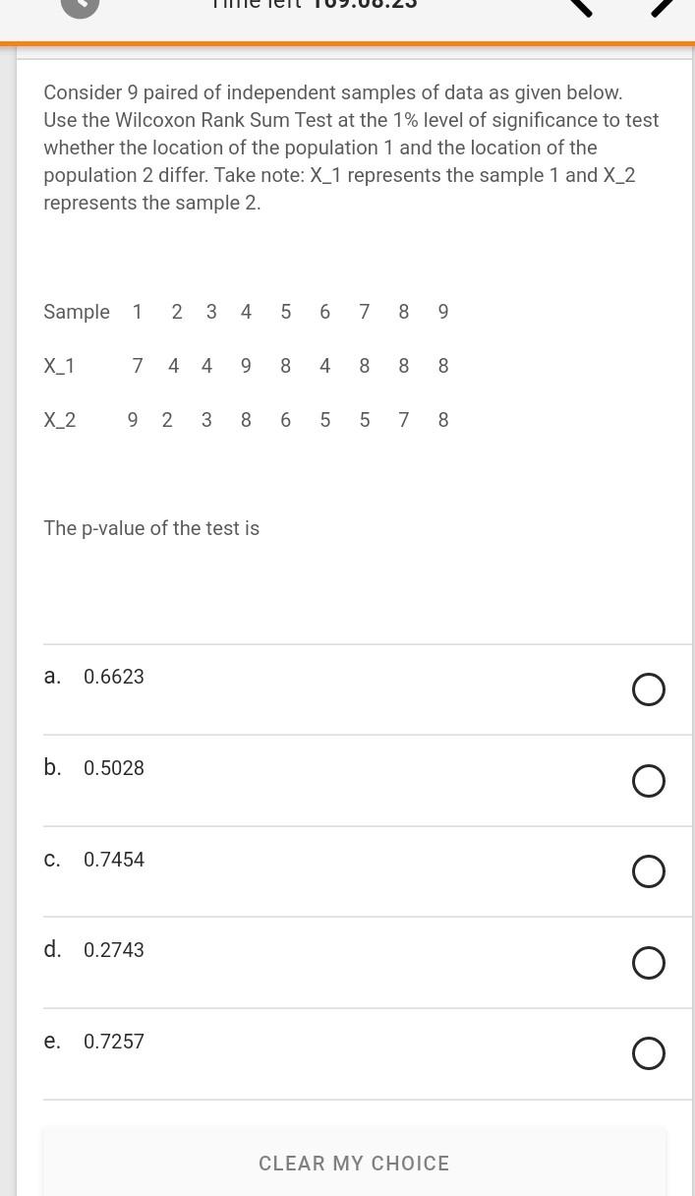Pick answer e. 0.7257
The width and height of the screenshot is (695, 1196).
pos(648,1053)
